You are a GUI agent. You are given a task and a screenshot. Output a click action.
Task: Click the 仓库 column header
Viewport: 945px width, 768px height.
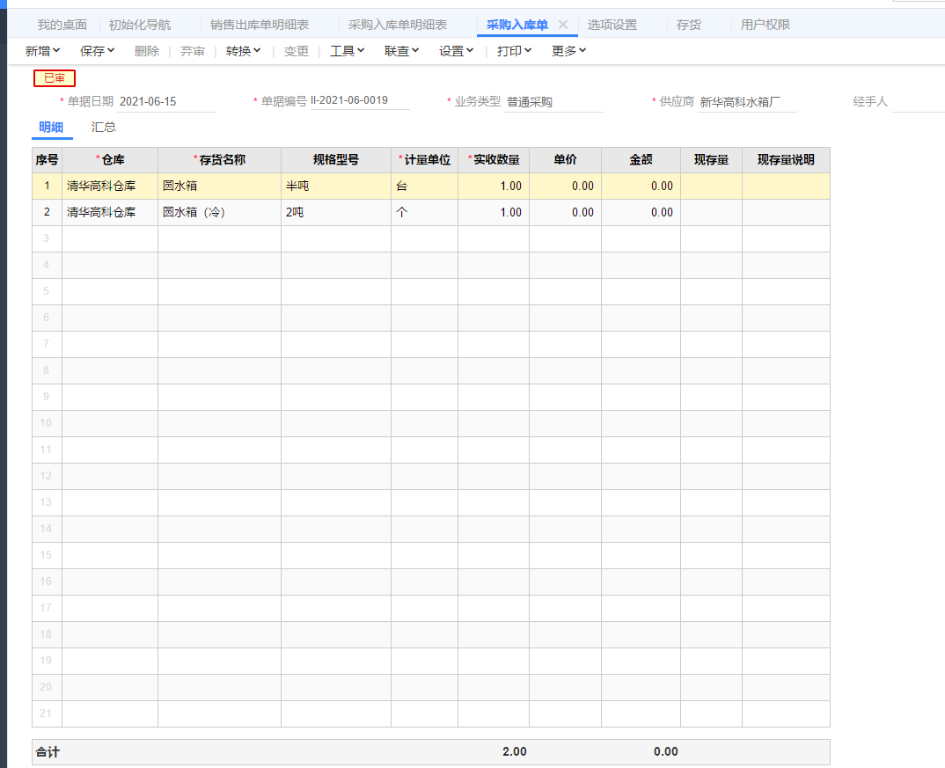110,160
